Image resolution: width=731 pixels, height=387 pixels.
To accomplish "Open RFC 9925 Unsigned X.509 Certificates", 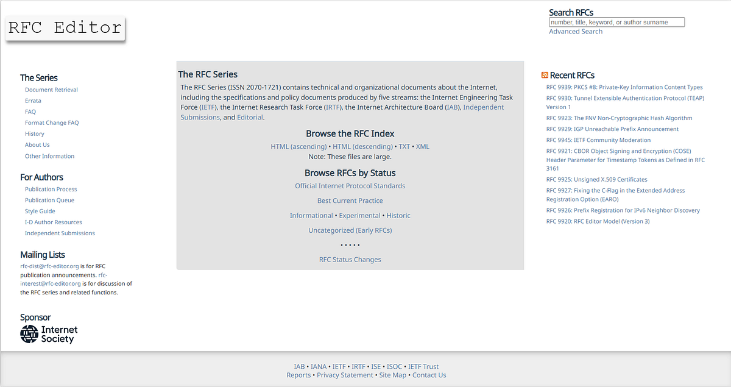I will point(597,180).
